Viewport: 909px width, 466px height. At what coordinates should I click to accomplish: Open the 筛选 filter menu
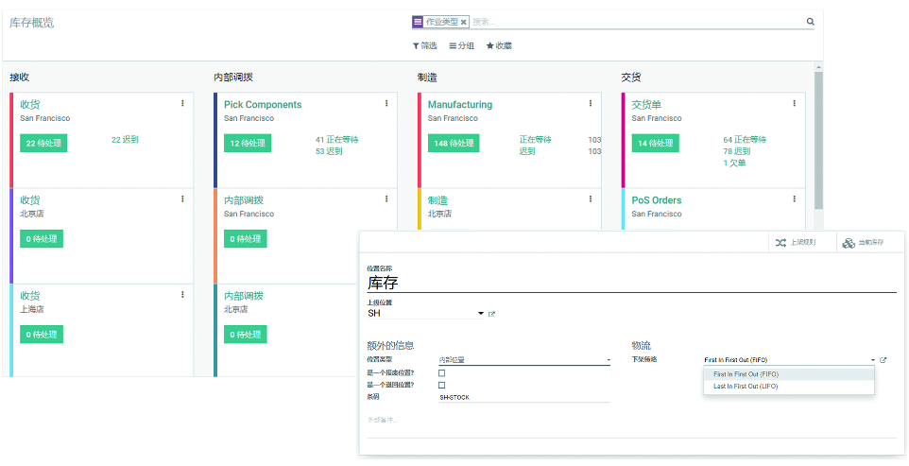pos(424,45)
